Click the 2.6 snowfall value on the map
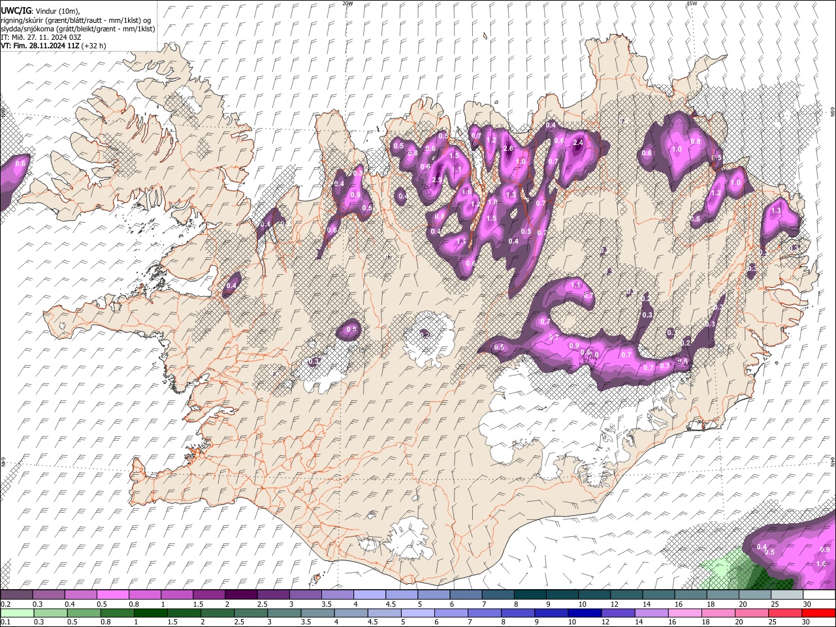836x627 pixels. pos(509,148)
